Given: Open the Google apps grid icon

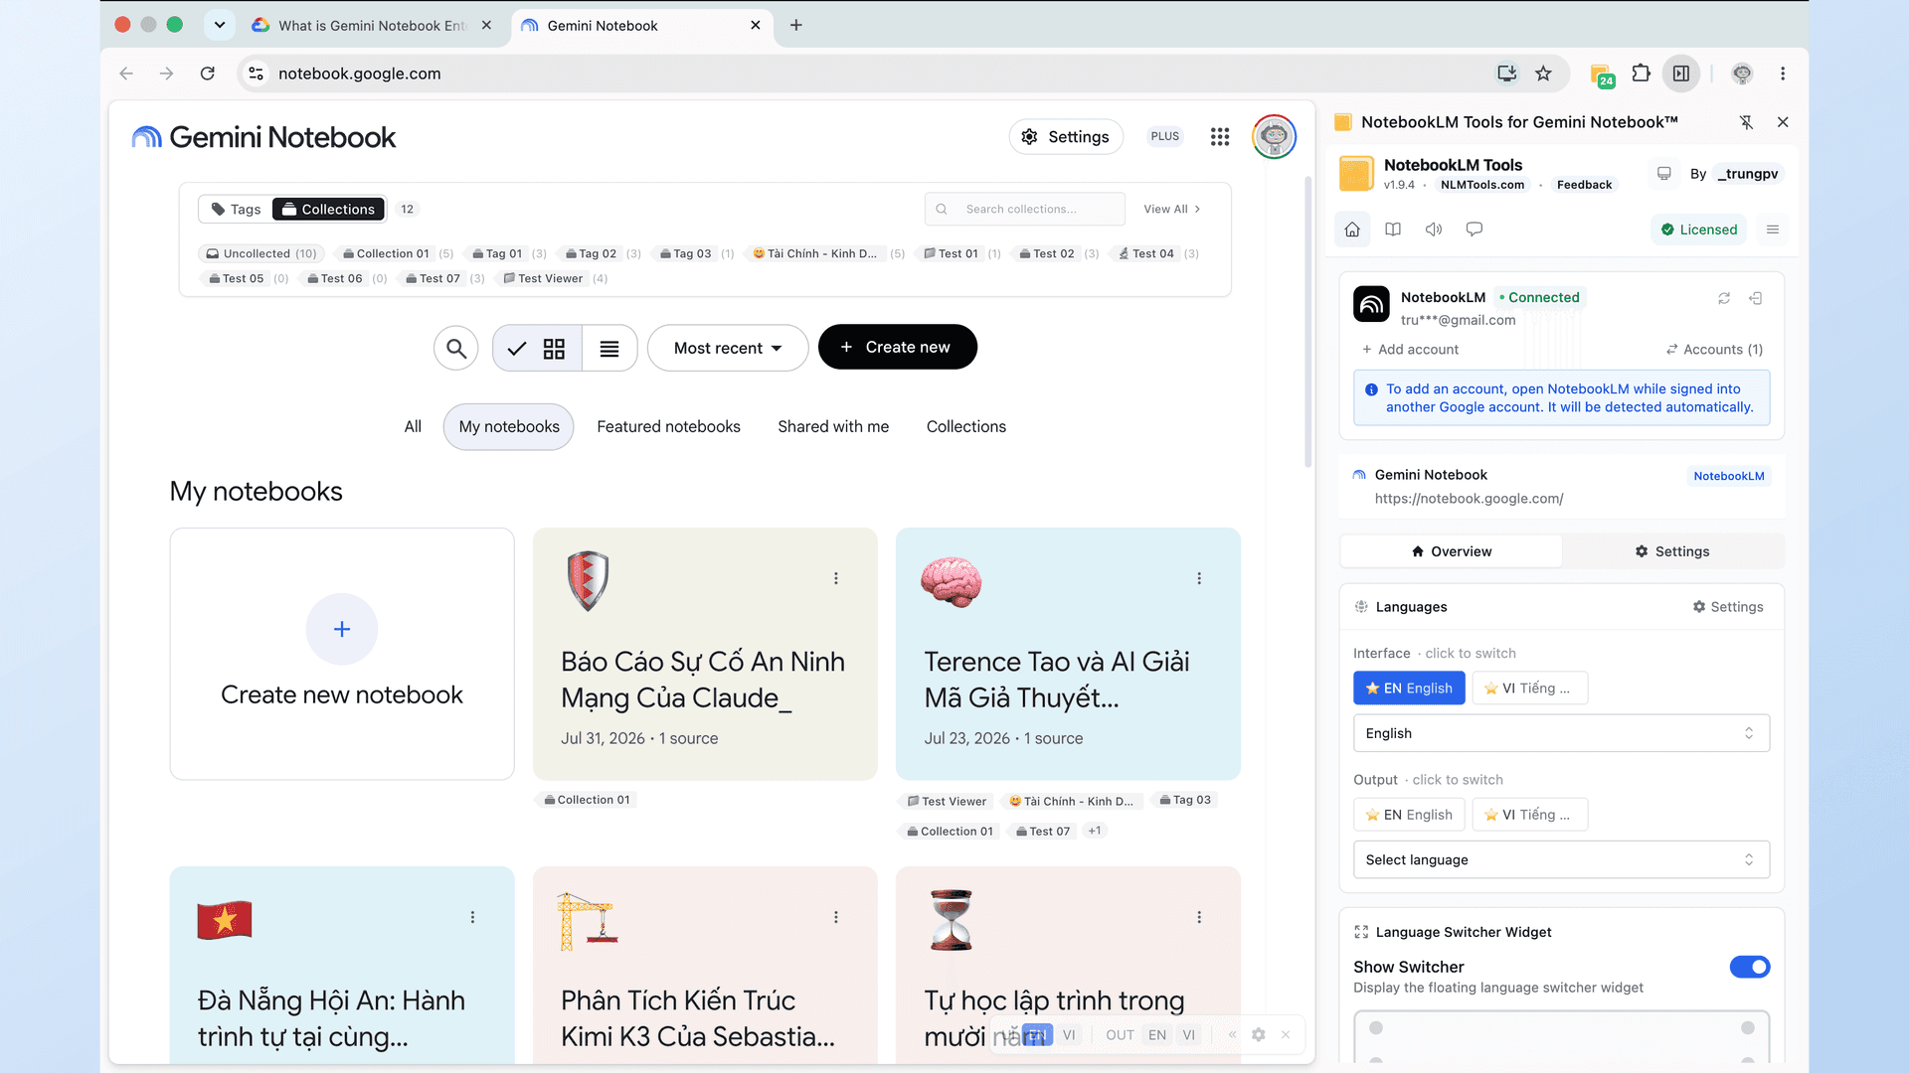Looking at the screenshot, I should [1220, 137].
